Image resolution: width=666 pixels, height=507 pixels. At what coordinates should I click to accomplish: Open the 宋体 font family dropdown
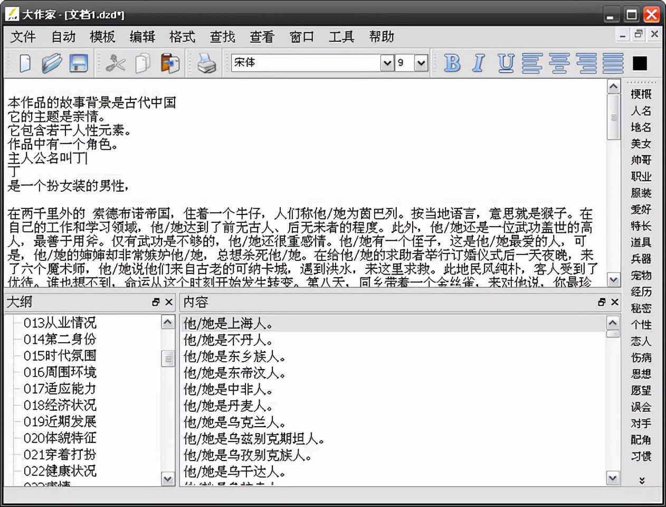click(x=386, y=63)
